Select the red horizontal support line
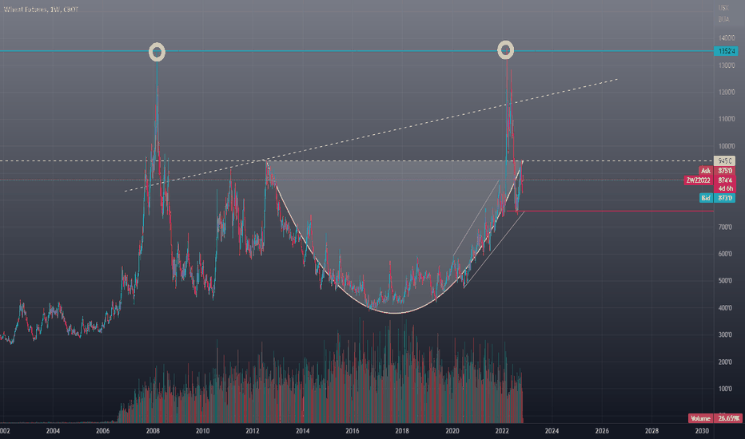Viewport: 745px width, 439px height. (x=611, y=211)
